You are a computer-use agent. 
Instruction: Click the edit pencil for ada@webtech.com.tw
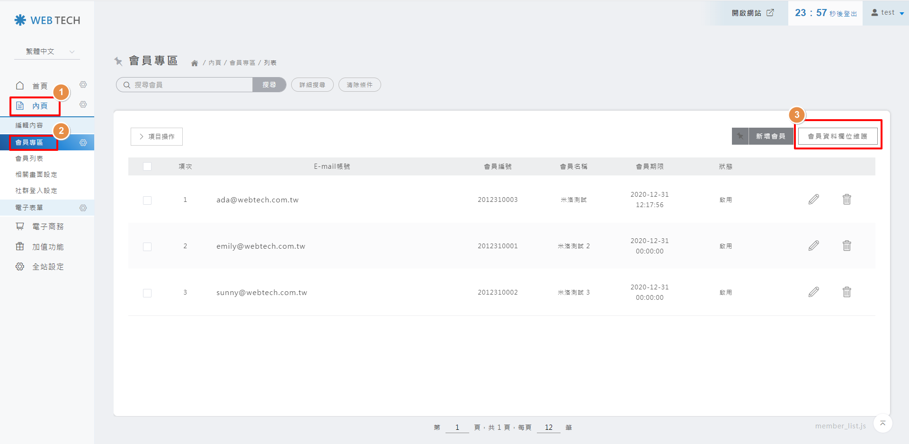[x=813, y=200]
